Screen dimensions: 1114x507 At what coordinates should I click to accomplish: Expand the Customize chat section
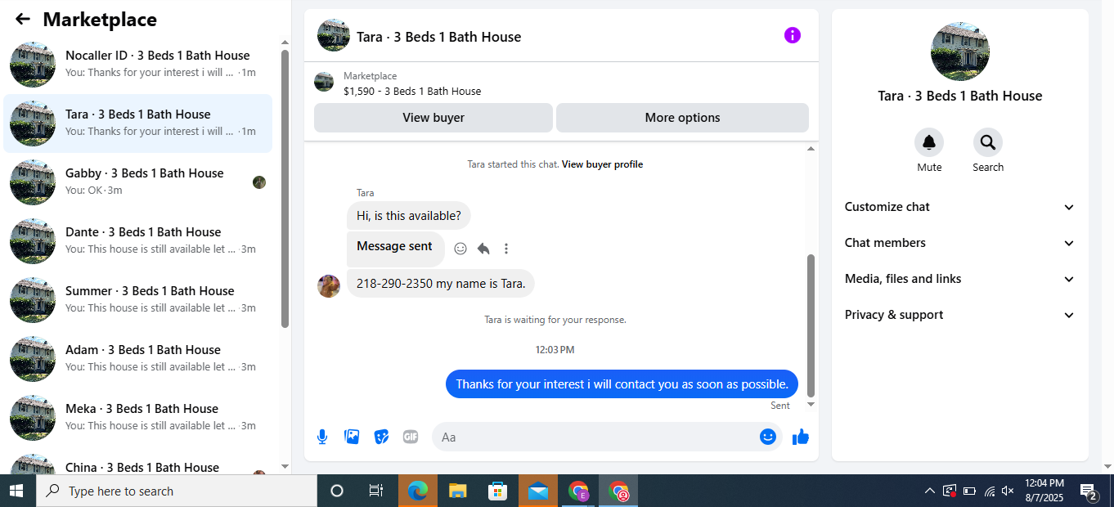[959, 207]
